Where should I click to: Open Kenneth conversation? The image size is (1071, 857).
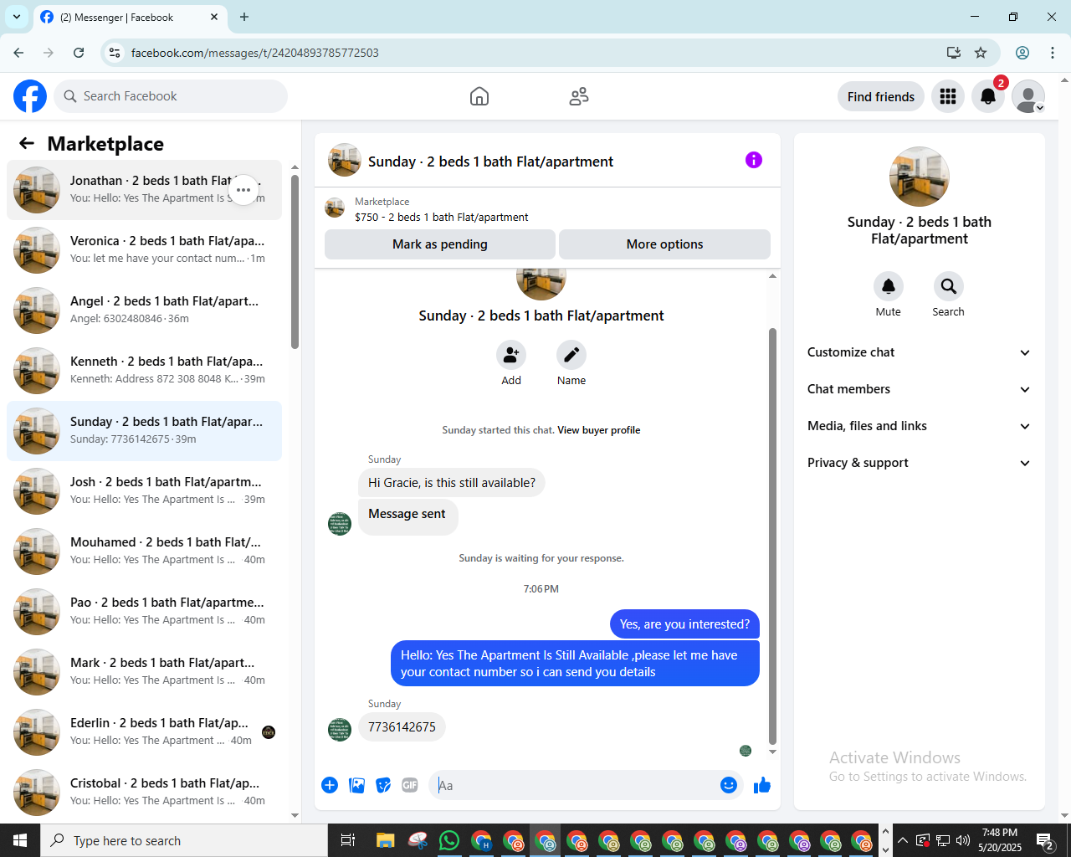[x=144, y=371]
